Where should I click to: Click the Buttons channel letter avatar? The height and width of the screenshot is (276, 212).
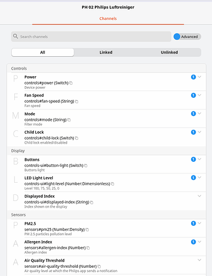pos(15,161)
